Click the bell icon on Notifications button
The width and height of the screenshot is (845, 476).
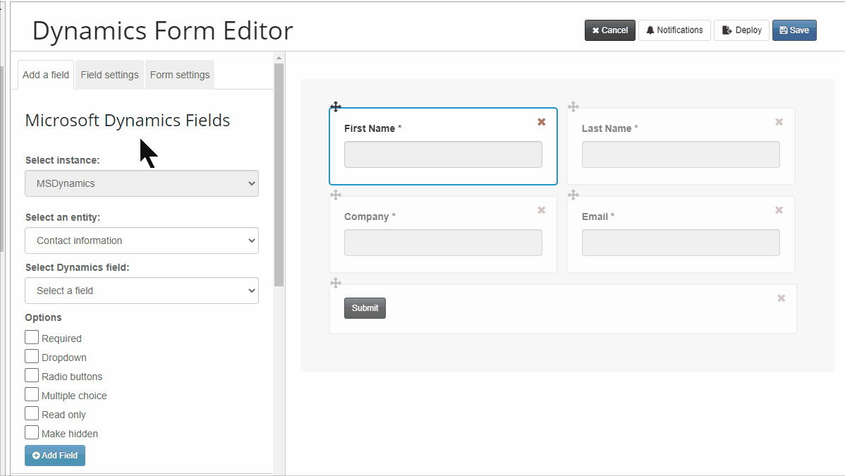(x=650, y=30)
